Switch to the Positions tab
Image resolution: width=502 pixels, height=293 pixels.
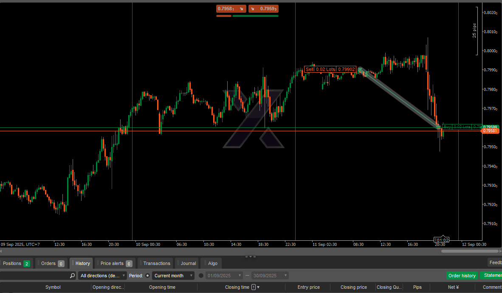(x=16, y=263)
